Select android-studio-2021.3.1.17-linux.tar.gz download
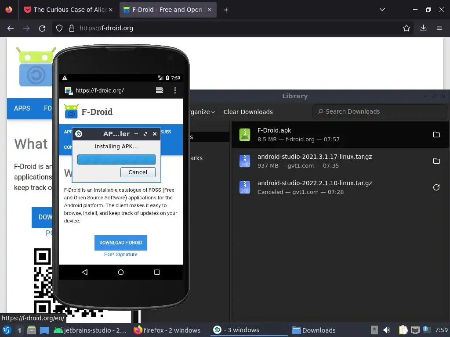The height and width of the screenshot is (337, 450). (x=340, y=161)
